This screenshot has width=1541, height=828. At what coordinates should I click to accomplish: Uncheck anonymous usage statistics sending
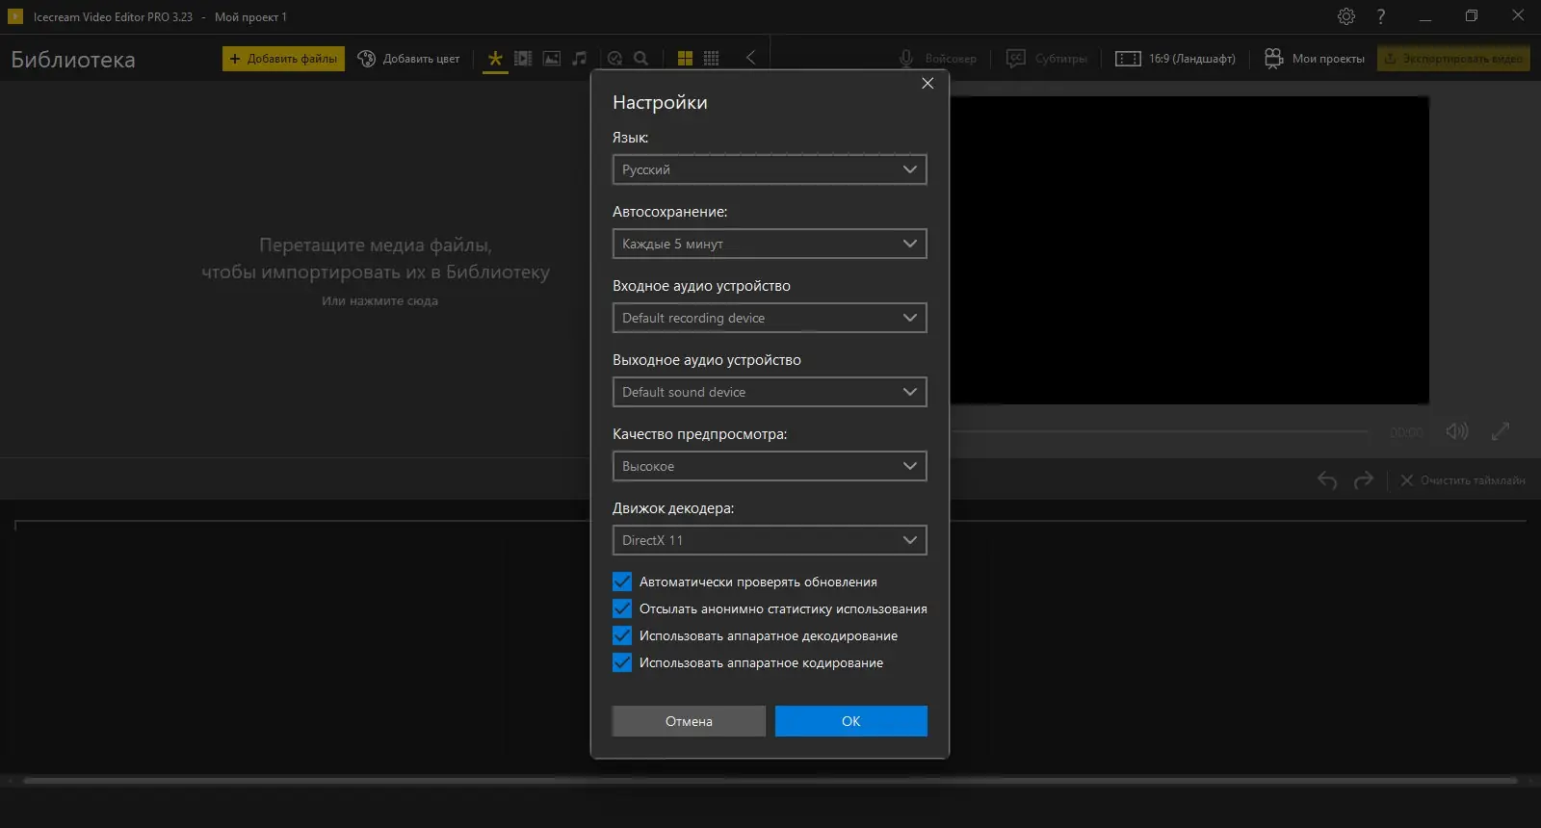tap(622, 608)
